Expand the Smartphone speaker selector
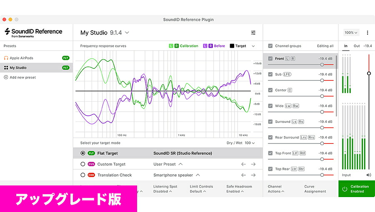This screenshot has height=212, width=375. coord(198,175)
